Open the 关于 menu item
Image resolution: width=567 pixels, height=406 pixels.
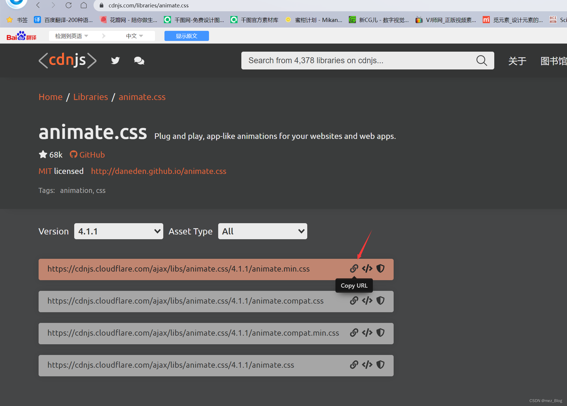[x=517, y=61]
